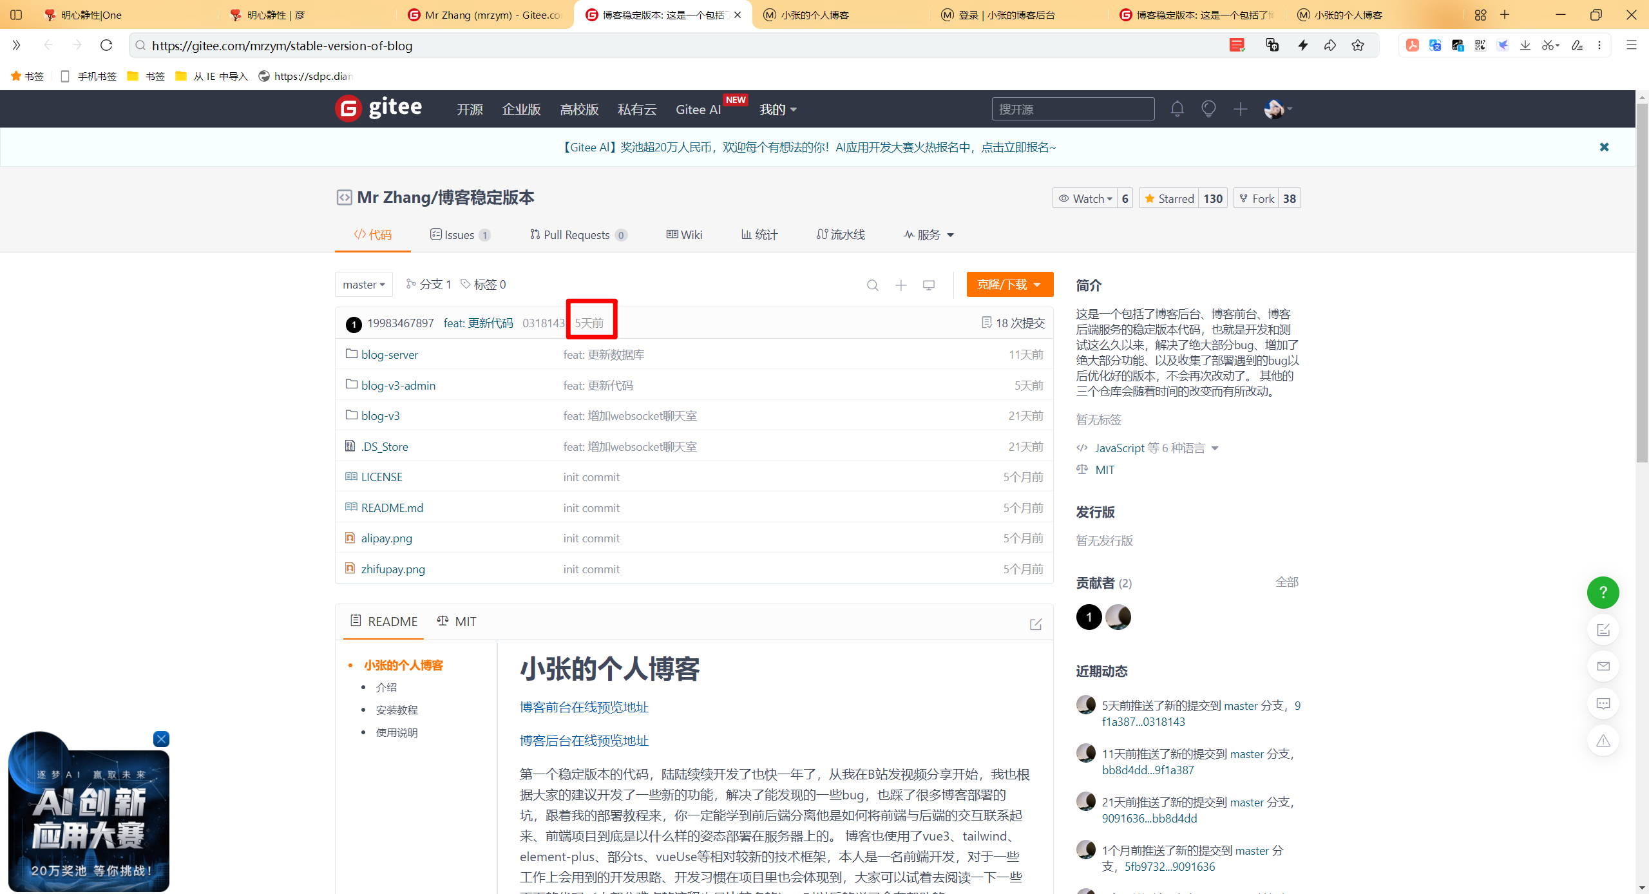This screenshot has height=894, width=1649.
Task: Select the README tab
Action: tap(384, 622)
